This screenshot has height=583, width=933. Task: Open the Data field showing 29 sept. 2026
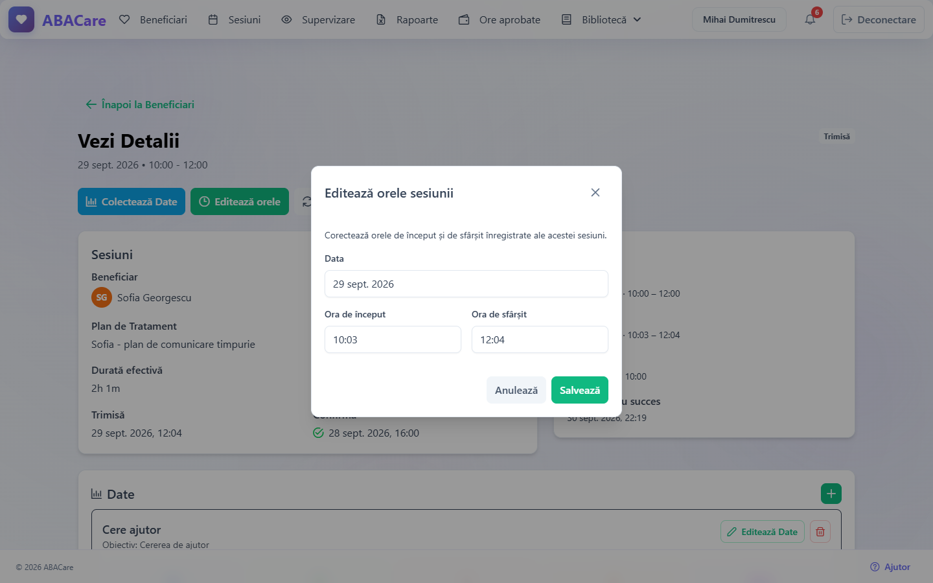(466, 284)
